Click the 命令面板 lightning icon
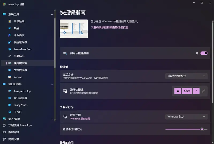214x144 pixels. click(x=10, y=35)
